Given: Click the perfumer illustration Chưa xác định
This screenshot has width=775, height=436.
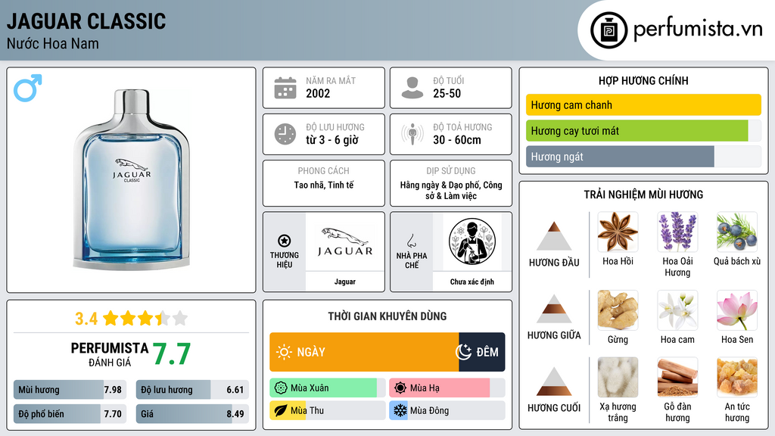Looking at the screenshot, I should click(x=472, y=241).
